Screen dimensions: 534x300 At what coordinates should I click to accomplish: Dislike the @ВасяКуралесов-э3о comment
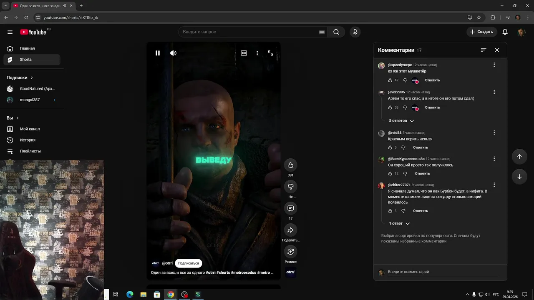(x=405, y=174)
